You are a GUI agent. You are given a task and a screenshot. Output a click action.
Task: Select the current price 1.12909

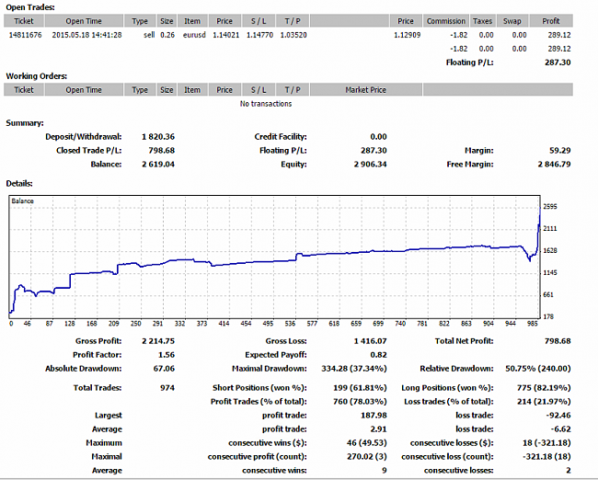coord(407,35)
